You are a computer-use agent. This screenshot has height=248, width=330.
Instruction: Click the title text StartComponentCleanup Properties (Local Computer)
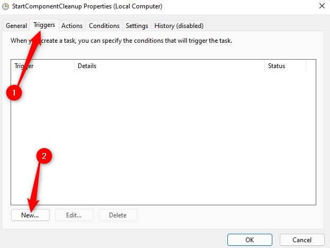click(x=87, y=6)
